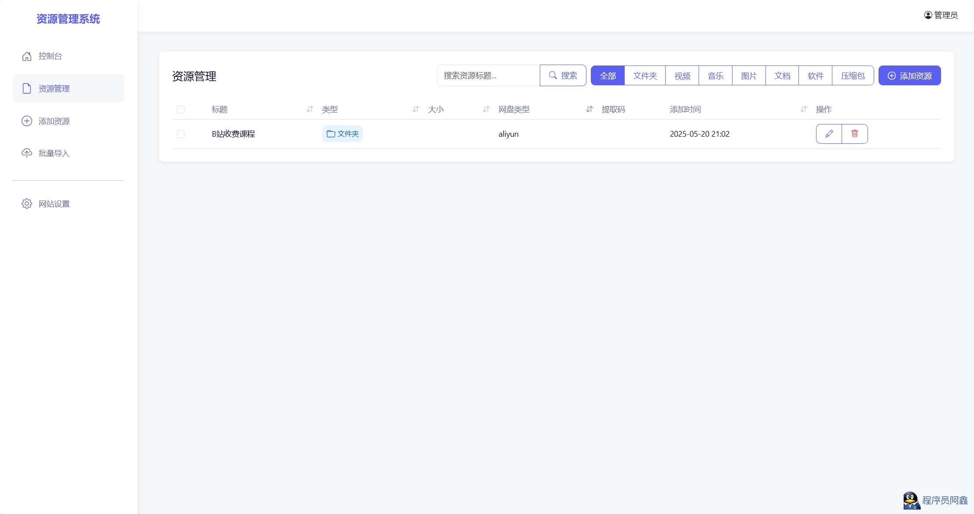
Task: Delete B站收费课程 with the trash icon
Action: click(855, 134)
